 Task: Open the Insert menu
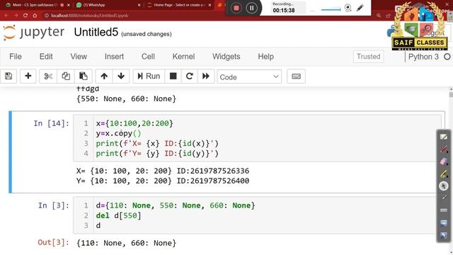point(114,57)
